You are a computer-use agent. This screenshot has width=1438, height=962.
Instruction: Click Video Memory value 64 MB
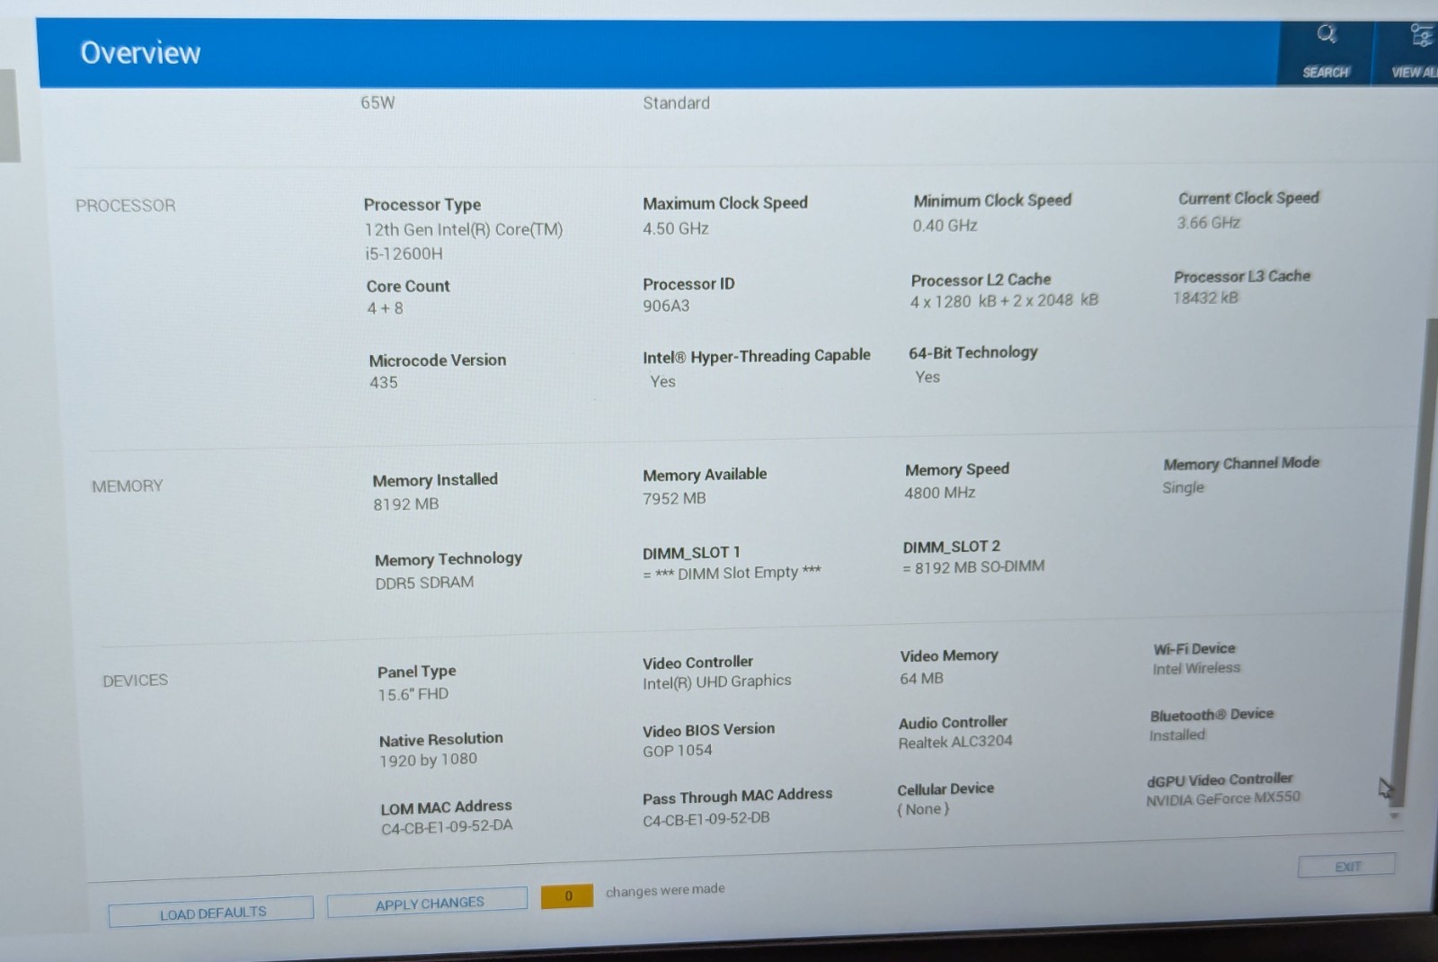(921, 678)
